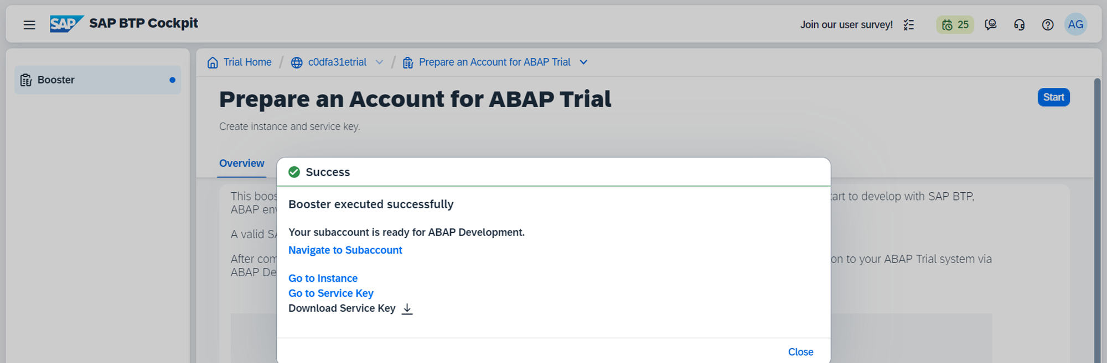The height and width of the screenshot is (363, 1107).
Task: Close the Success dialog
Action: 800,352
